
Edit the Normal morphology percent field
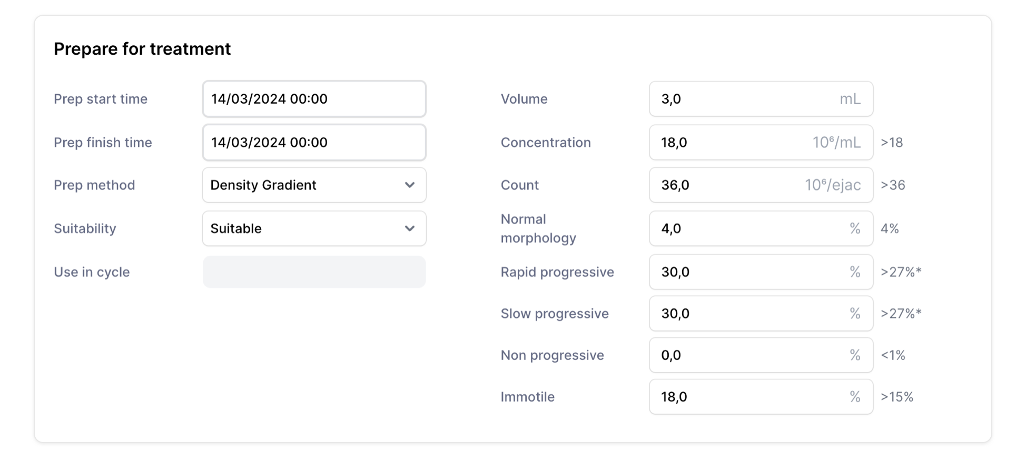[748, 228]
